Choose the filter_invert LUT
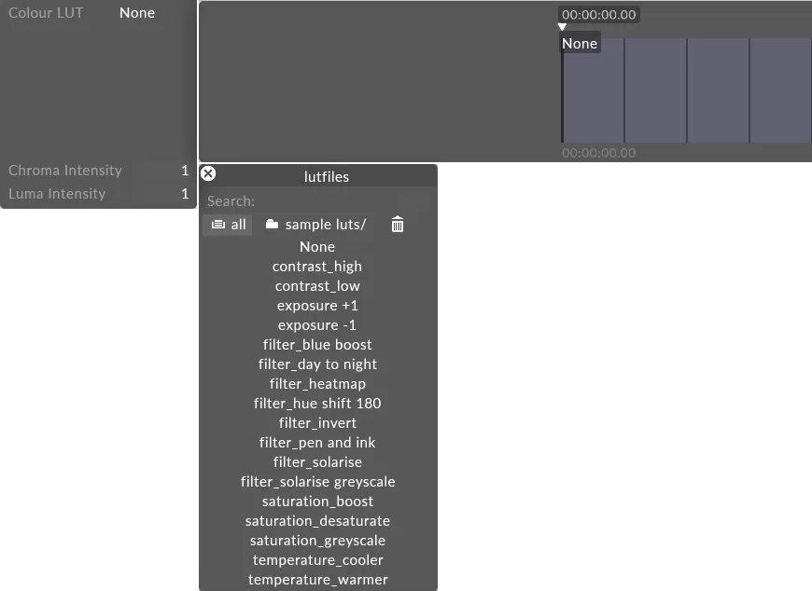The width and height of the screenshot is (812, 591). 317,422
